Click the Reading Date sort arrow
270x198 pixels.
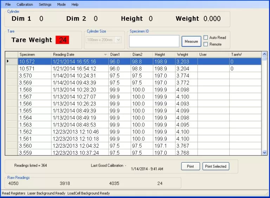click(x=105, y=55)
